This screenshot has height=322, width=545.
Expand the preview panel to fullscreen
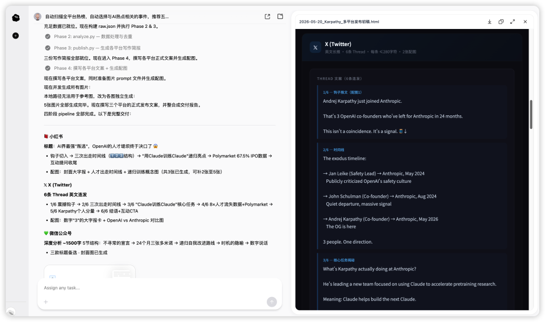pyautogui.click(x=512, y=22)
